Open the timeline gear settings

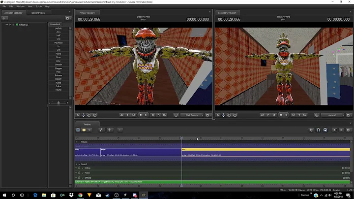[348, 130]
